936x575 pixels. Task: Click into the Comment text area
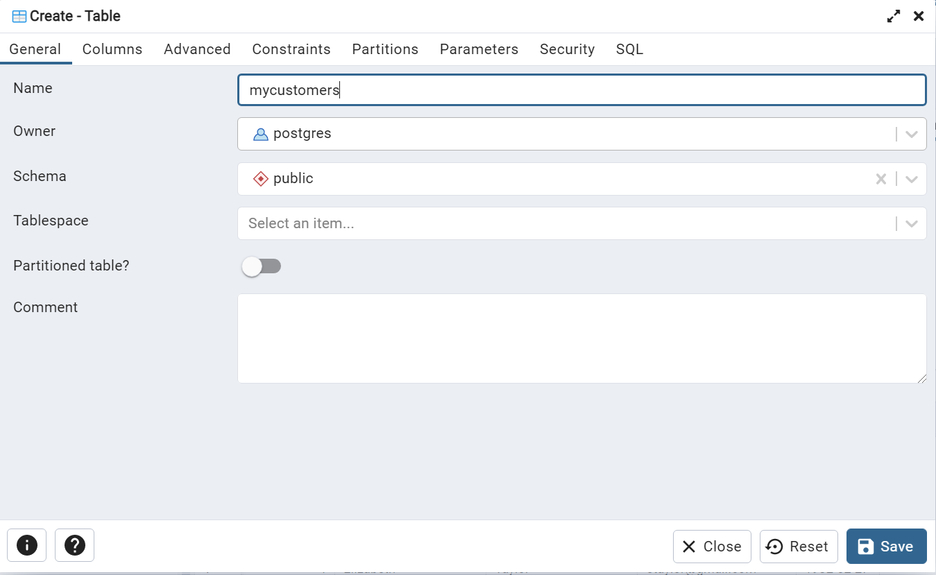click(581, 338)
